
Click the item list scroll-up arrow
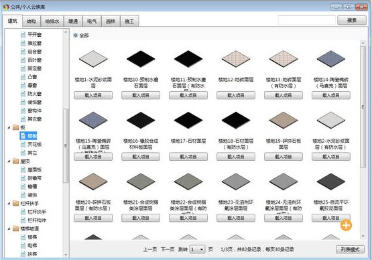(x=363, y=43)
